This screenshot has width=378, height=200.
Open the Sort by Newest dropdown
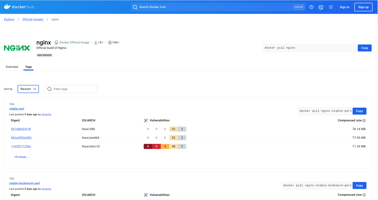[x=28, y=89]
